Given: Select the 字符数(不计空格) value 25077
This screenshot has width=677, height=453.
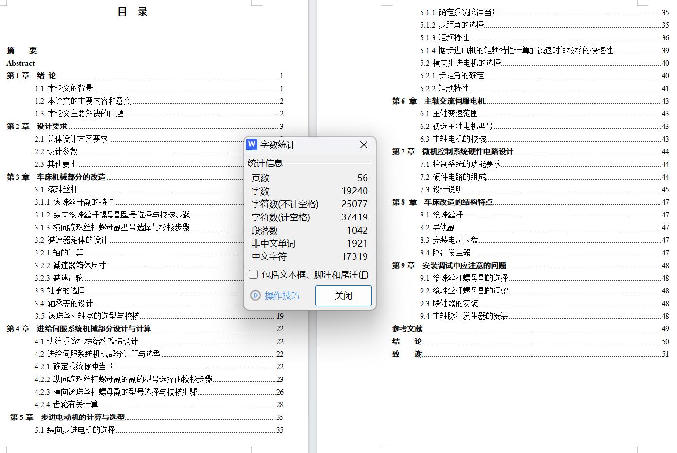Looking at the screenshot, I should pos(355,204).
